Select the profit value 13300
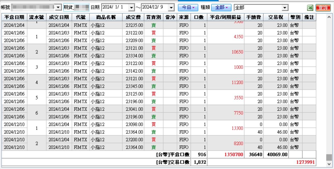The height and width of the screenshot is (169, 334). (x=237, y=128)
